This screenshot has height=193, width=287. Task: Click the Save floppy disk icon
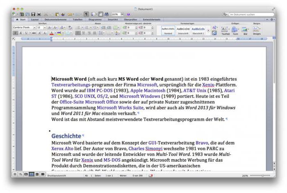(33, 14)
